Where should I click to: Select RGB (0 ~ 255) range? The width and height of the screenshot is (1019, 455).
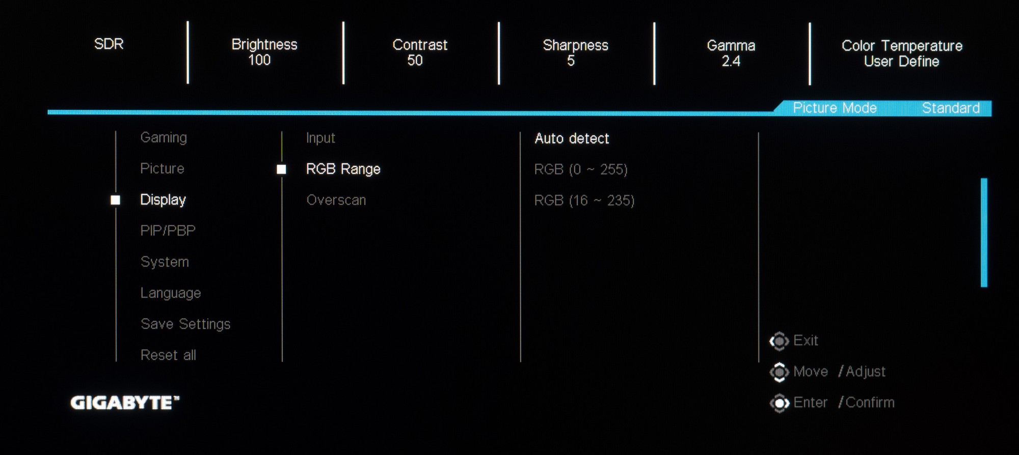581,169
